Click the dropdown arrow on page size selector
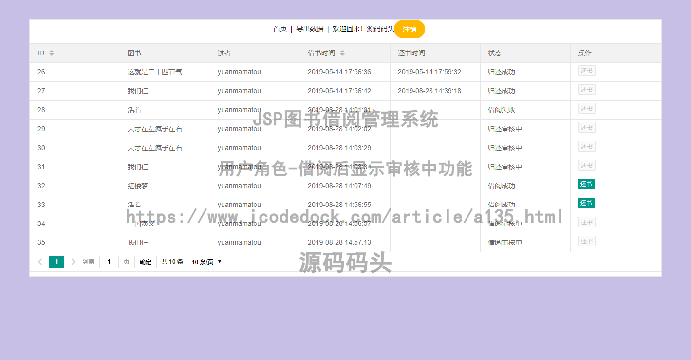This screenshot has width=691, height=360. pyautogui.click(x=220, y=261)
